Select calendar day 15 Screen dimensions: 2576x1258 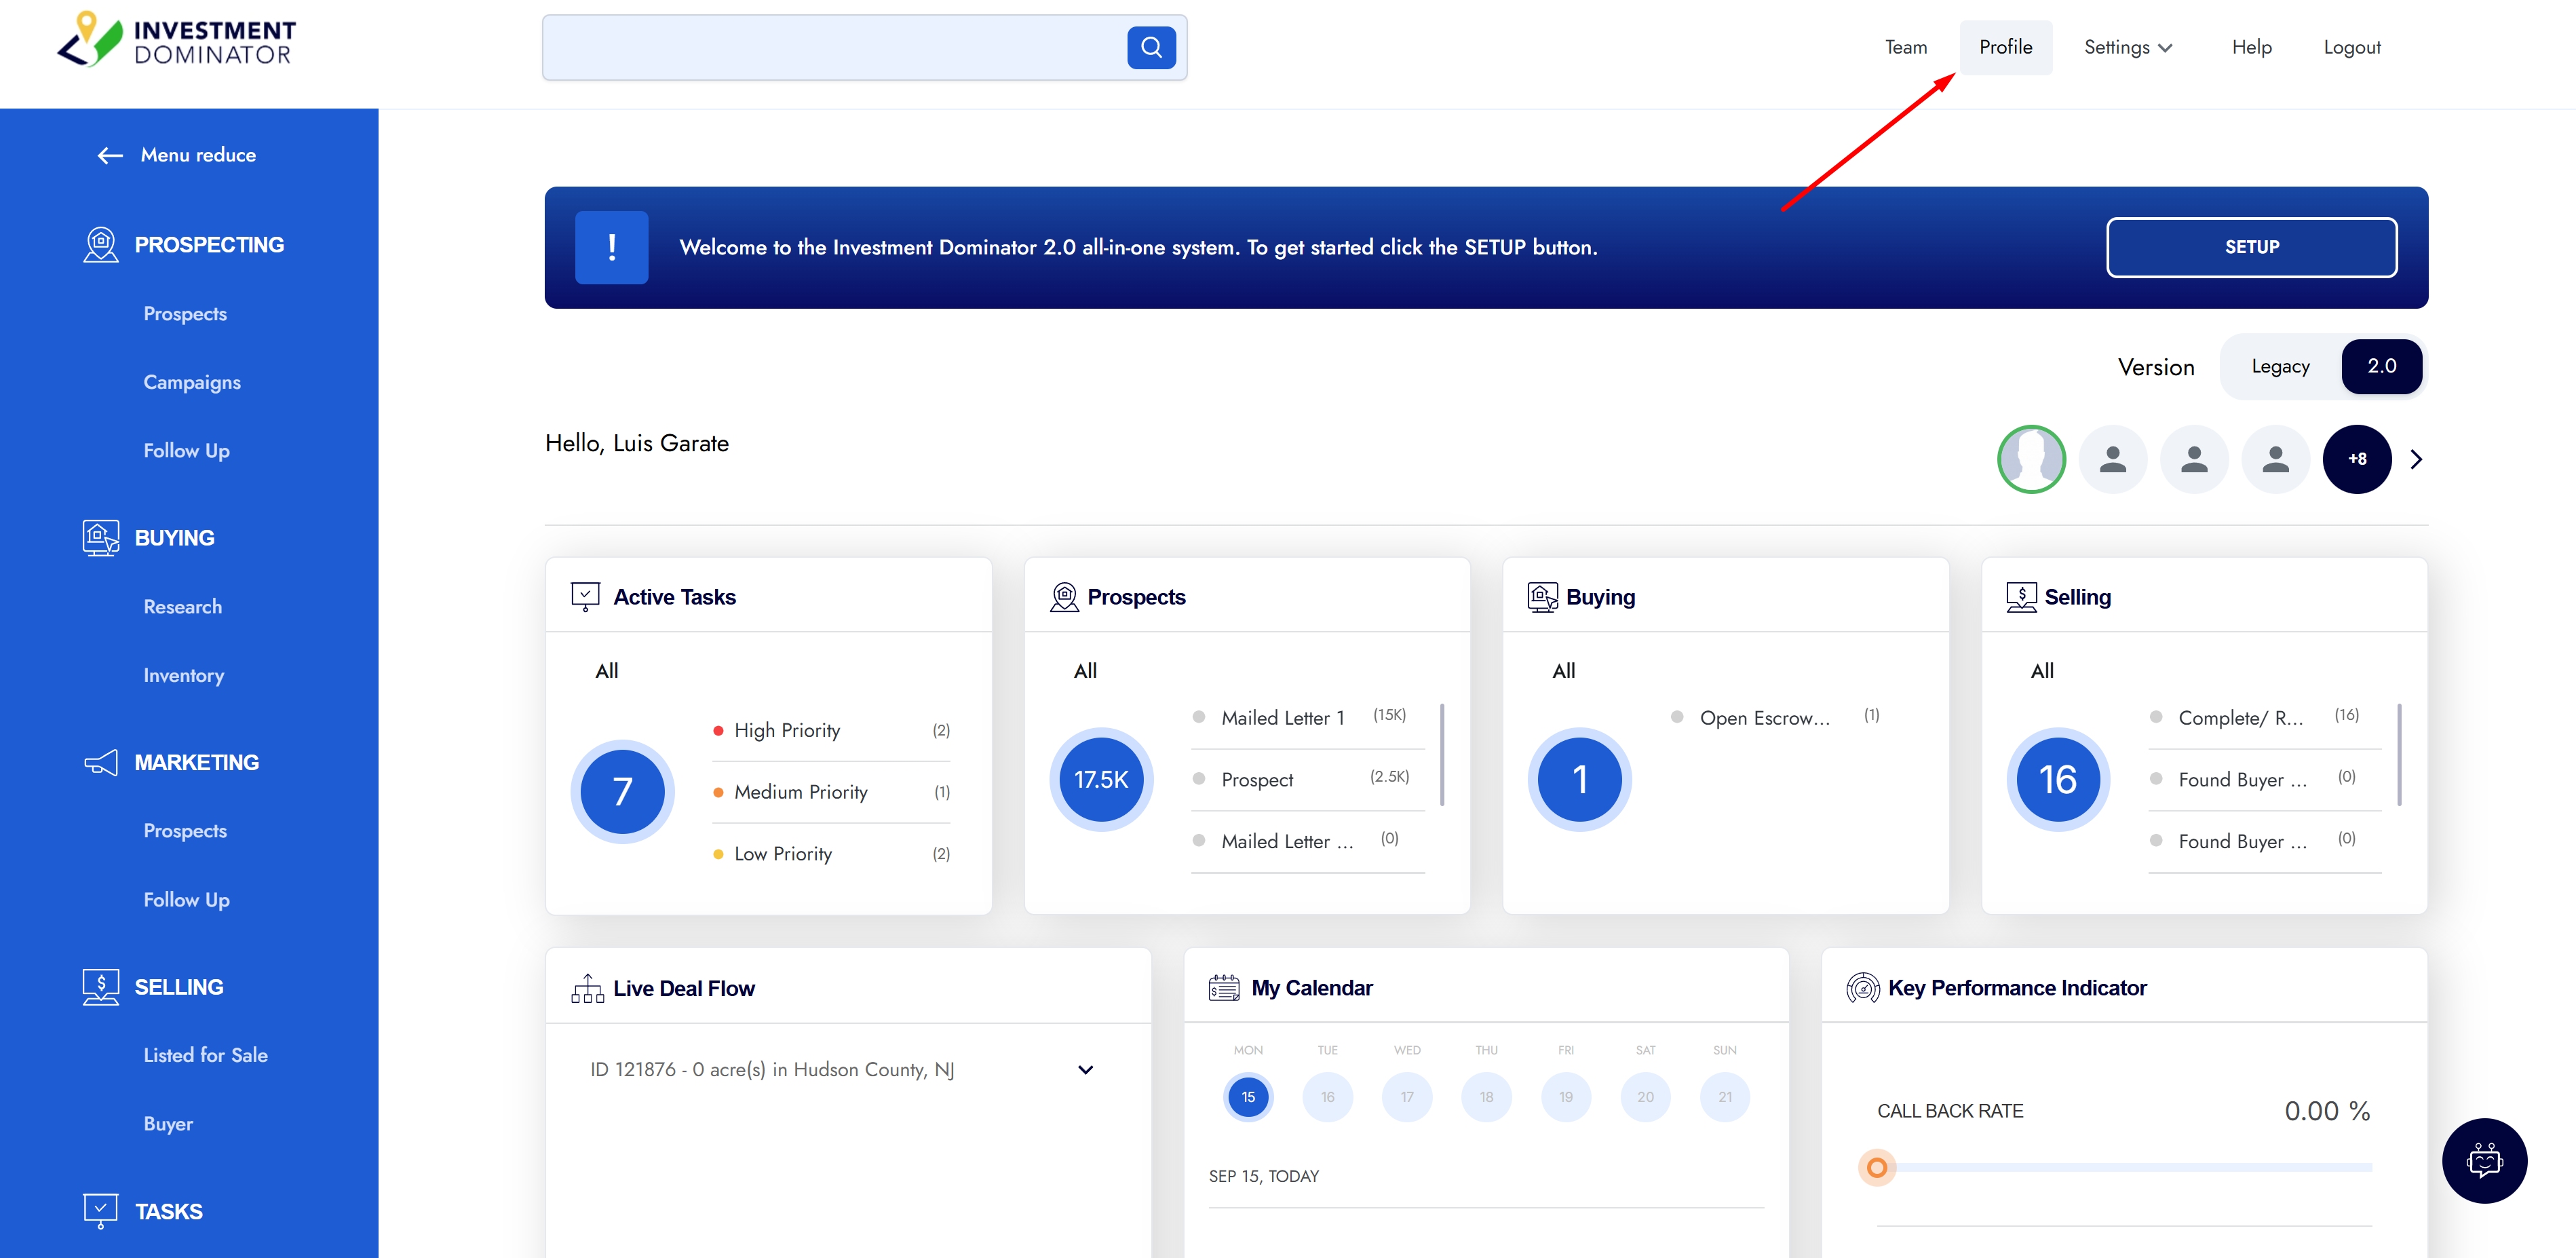pos(1247,1097)
